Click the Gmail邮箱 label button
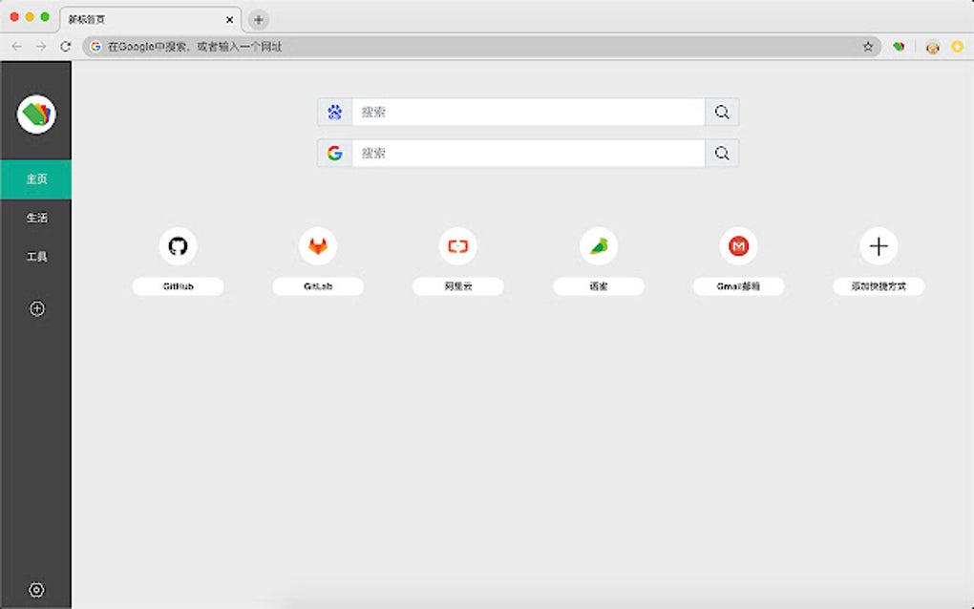 tap(738, 286)
